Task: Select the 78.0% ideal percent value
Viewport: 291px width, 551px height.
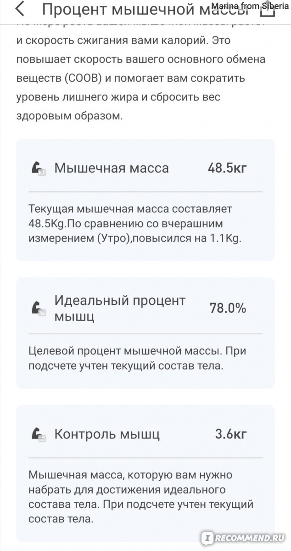Action: coord(228,308)
